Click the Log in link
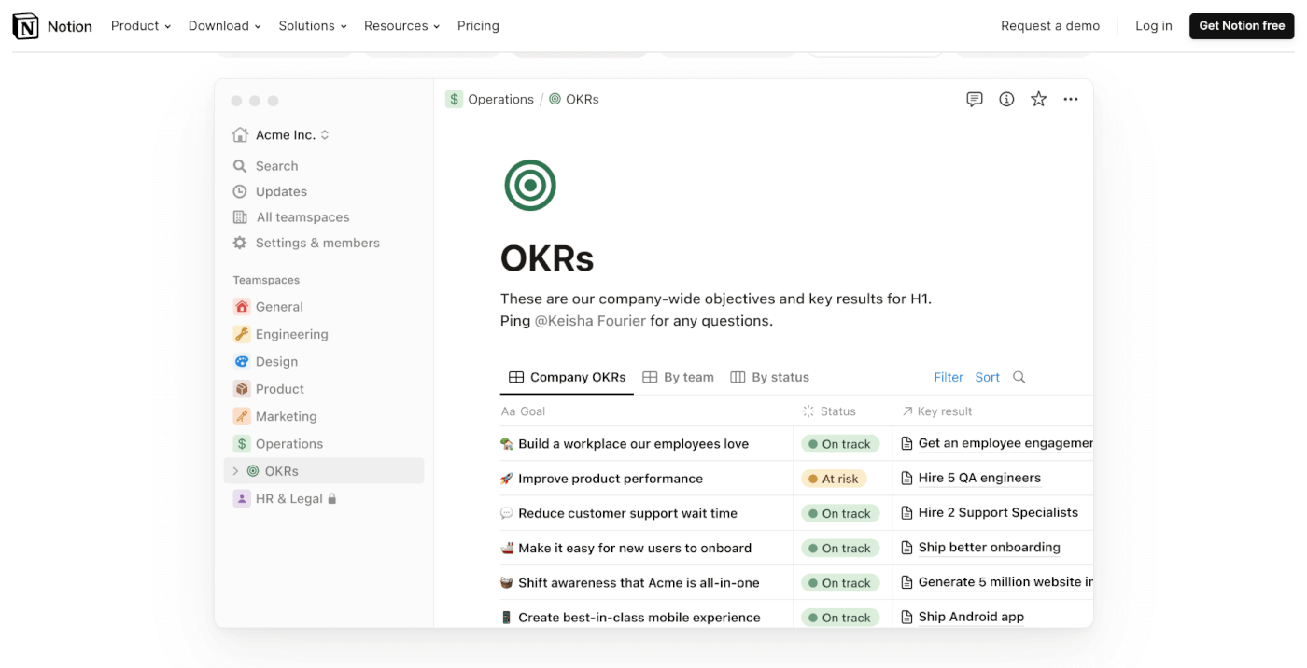 pyautogui.click(x=1153, y=26)
